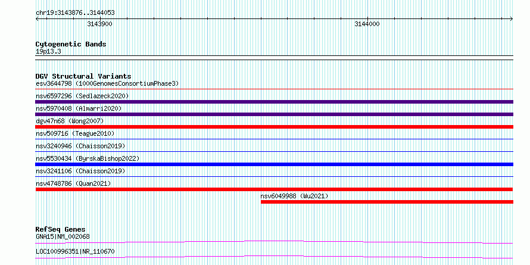
Task: Select the 19p13.3 band label
Action: pyautogui.click(x=48, y=52)
